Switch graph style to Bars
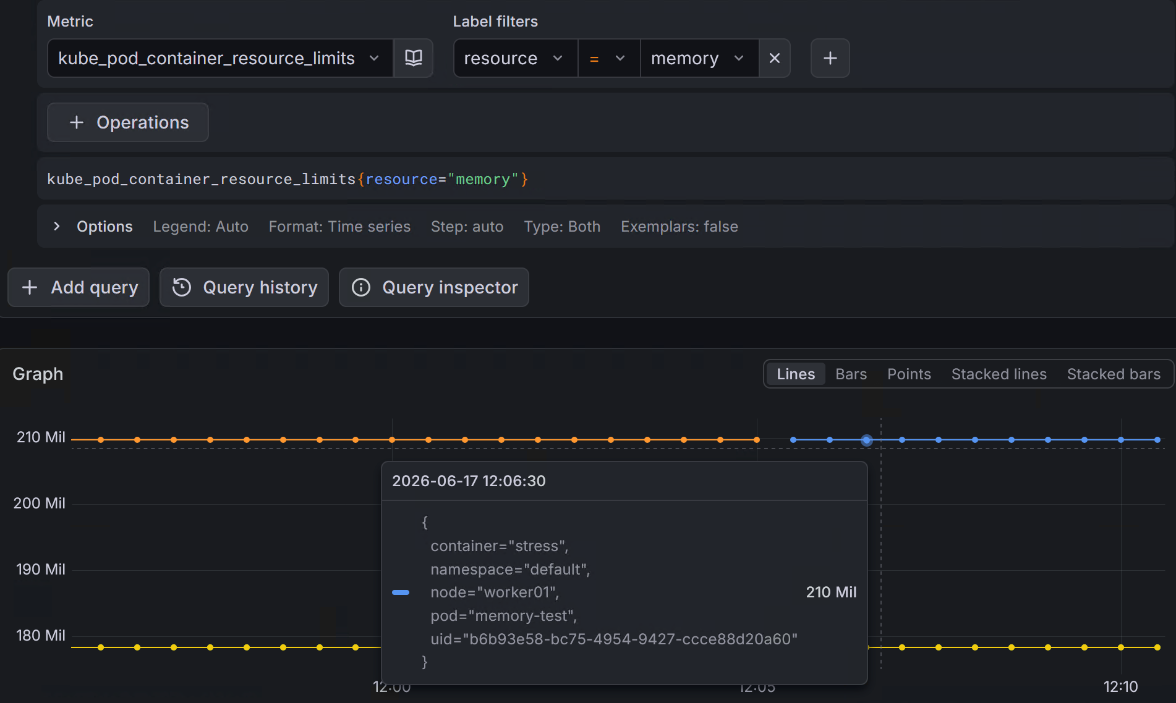This screenshot has width=1176, height=703. [x=851, y=374]
